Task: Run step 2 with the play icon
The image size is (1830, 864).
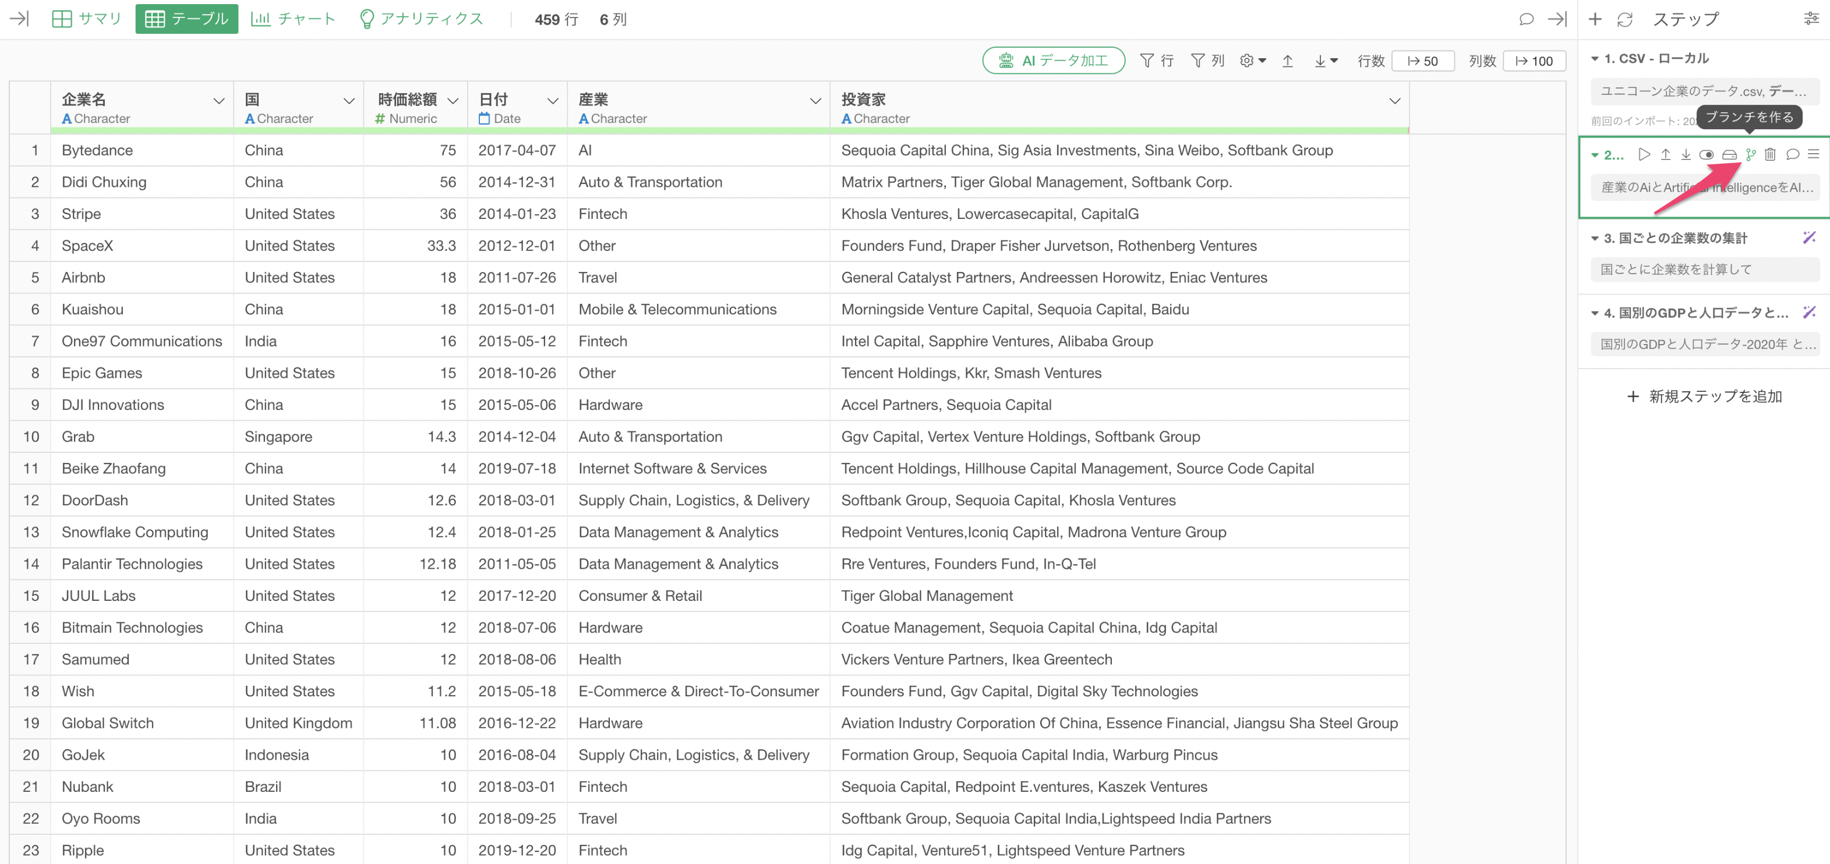Action: click(1644, 154)
